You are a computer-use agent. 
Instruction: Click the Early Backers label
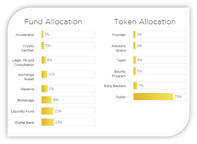pos(115,86)
